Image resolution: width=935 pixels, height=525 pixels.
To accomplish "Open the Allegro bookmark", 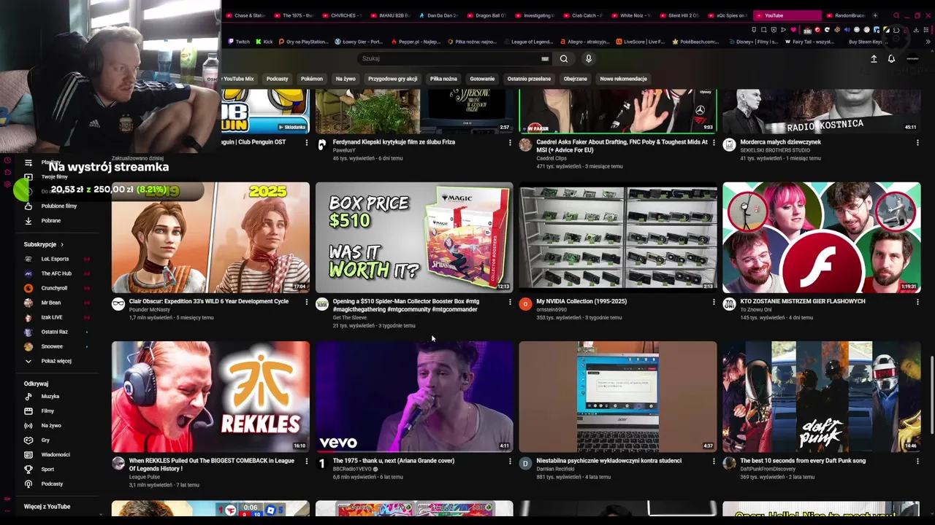I will [585, 42].
